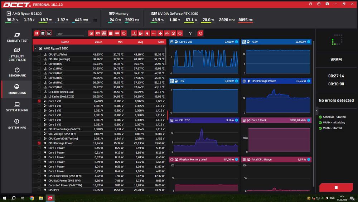This screenshot has height=202, width=358.
Task: Uncheck the Core 0 VID checkbox
Action: pyautogui.click(x=39, y=101)
